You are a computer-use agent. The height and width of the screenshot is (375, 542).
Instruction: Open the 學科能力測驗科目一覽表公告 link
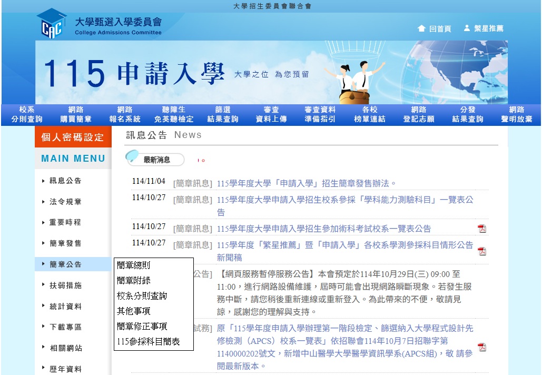345,200
